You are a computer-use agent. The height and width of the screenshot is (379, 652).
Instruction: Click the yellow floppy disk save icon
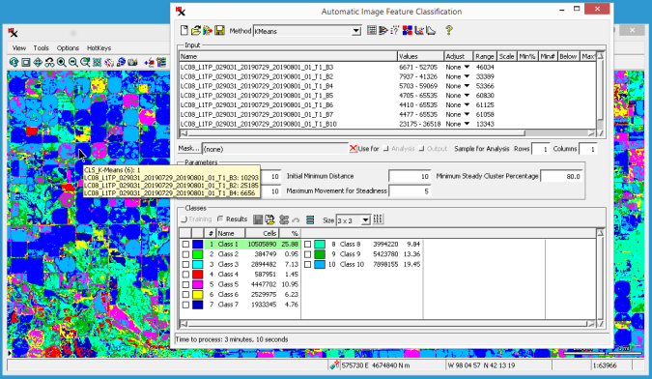(219, 30)
